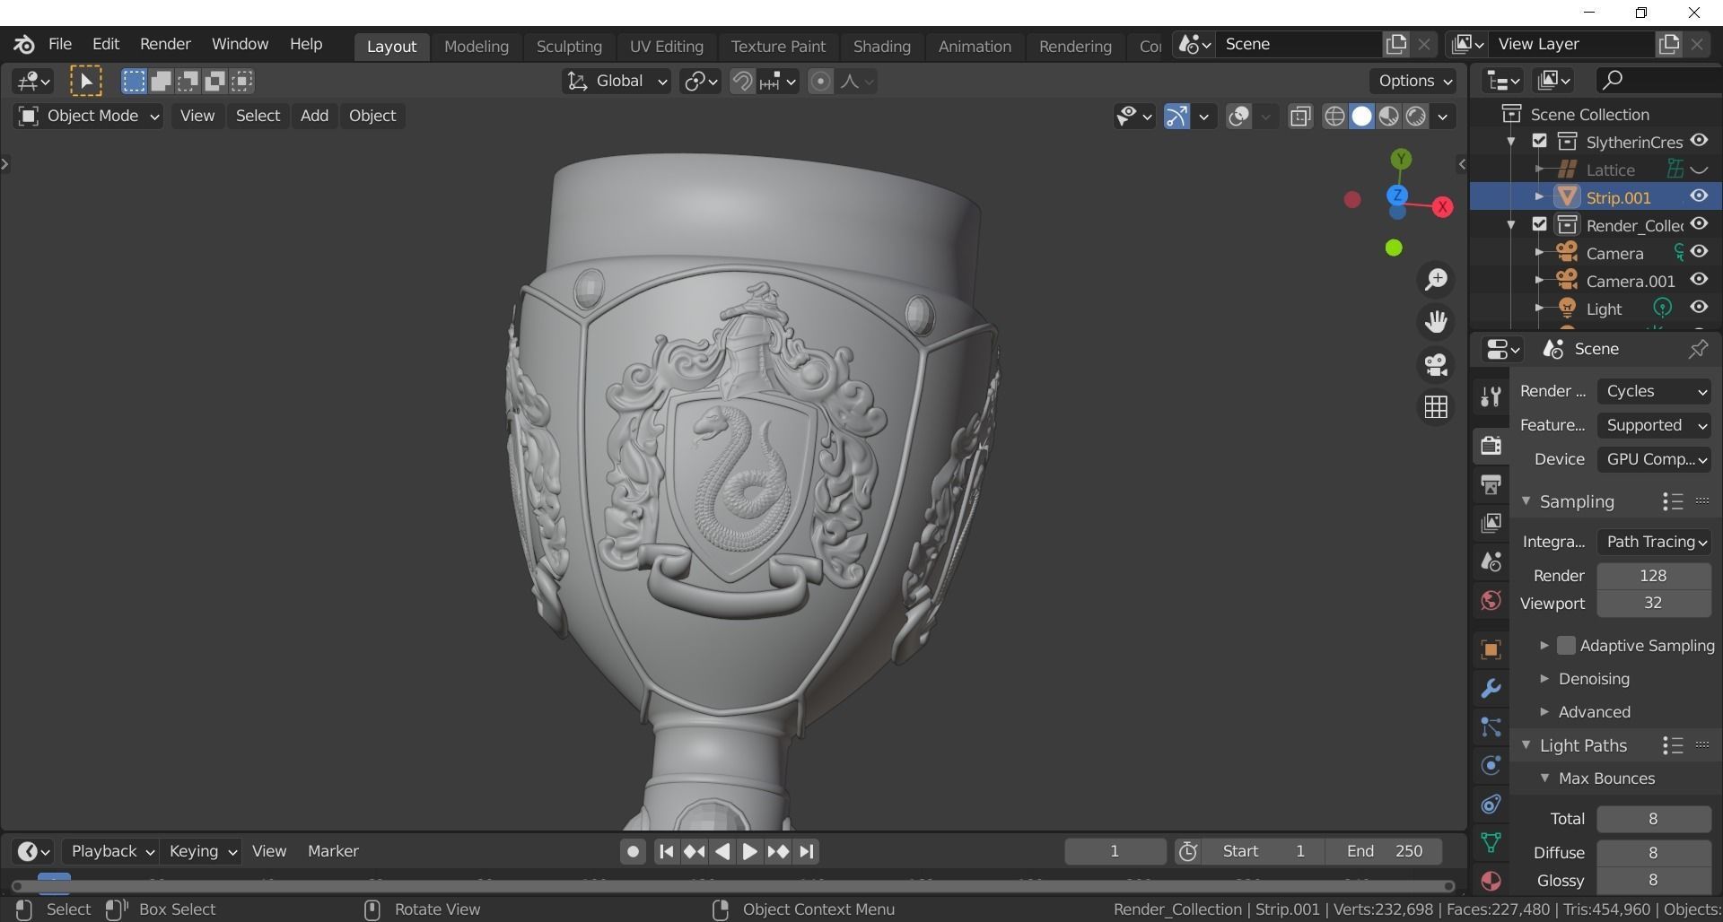Open Feature Set Supported dropdown
Viewport: 1723px width, 922px height.
[x=1654, y=426]
